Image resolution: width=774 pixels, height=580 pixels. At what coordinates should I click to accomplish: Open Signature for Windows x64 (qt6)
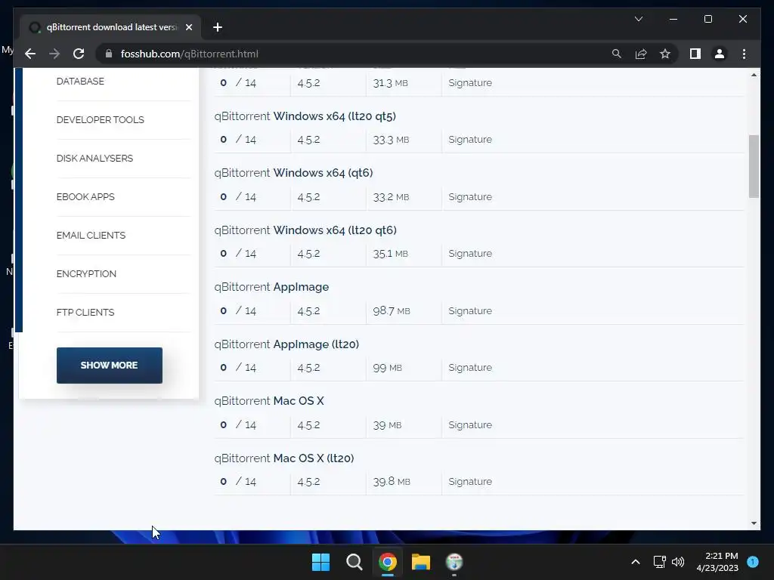470,197
